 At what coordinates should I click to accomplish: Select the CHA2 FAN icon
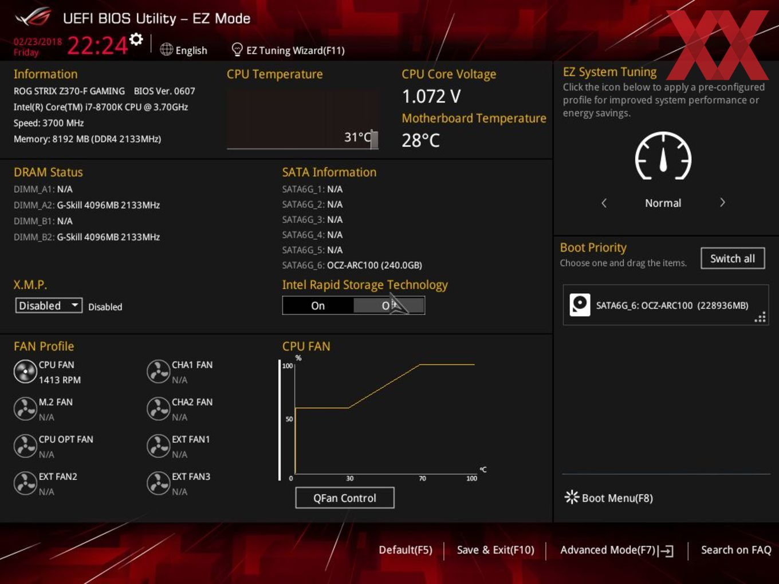pyautogui.click(x=158, y=409)
